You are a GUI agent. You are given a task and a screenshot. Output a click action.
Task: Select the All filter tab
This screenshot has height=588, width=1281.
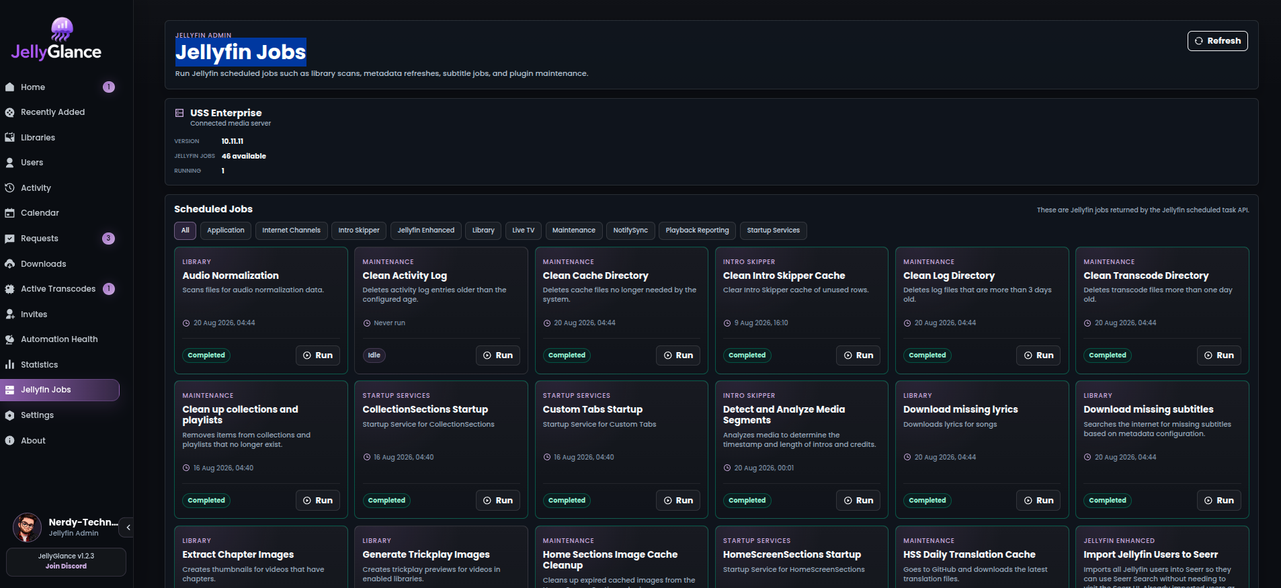pyautogui.click(x=185, y=230)
